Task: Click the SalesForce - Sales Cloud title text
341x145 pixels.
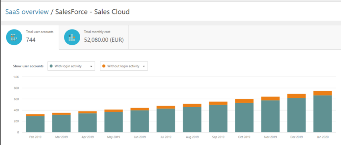Action: click(93, 12)
